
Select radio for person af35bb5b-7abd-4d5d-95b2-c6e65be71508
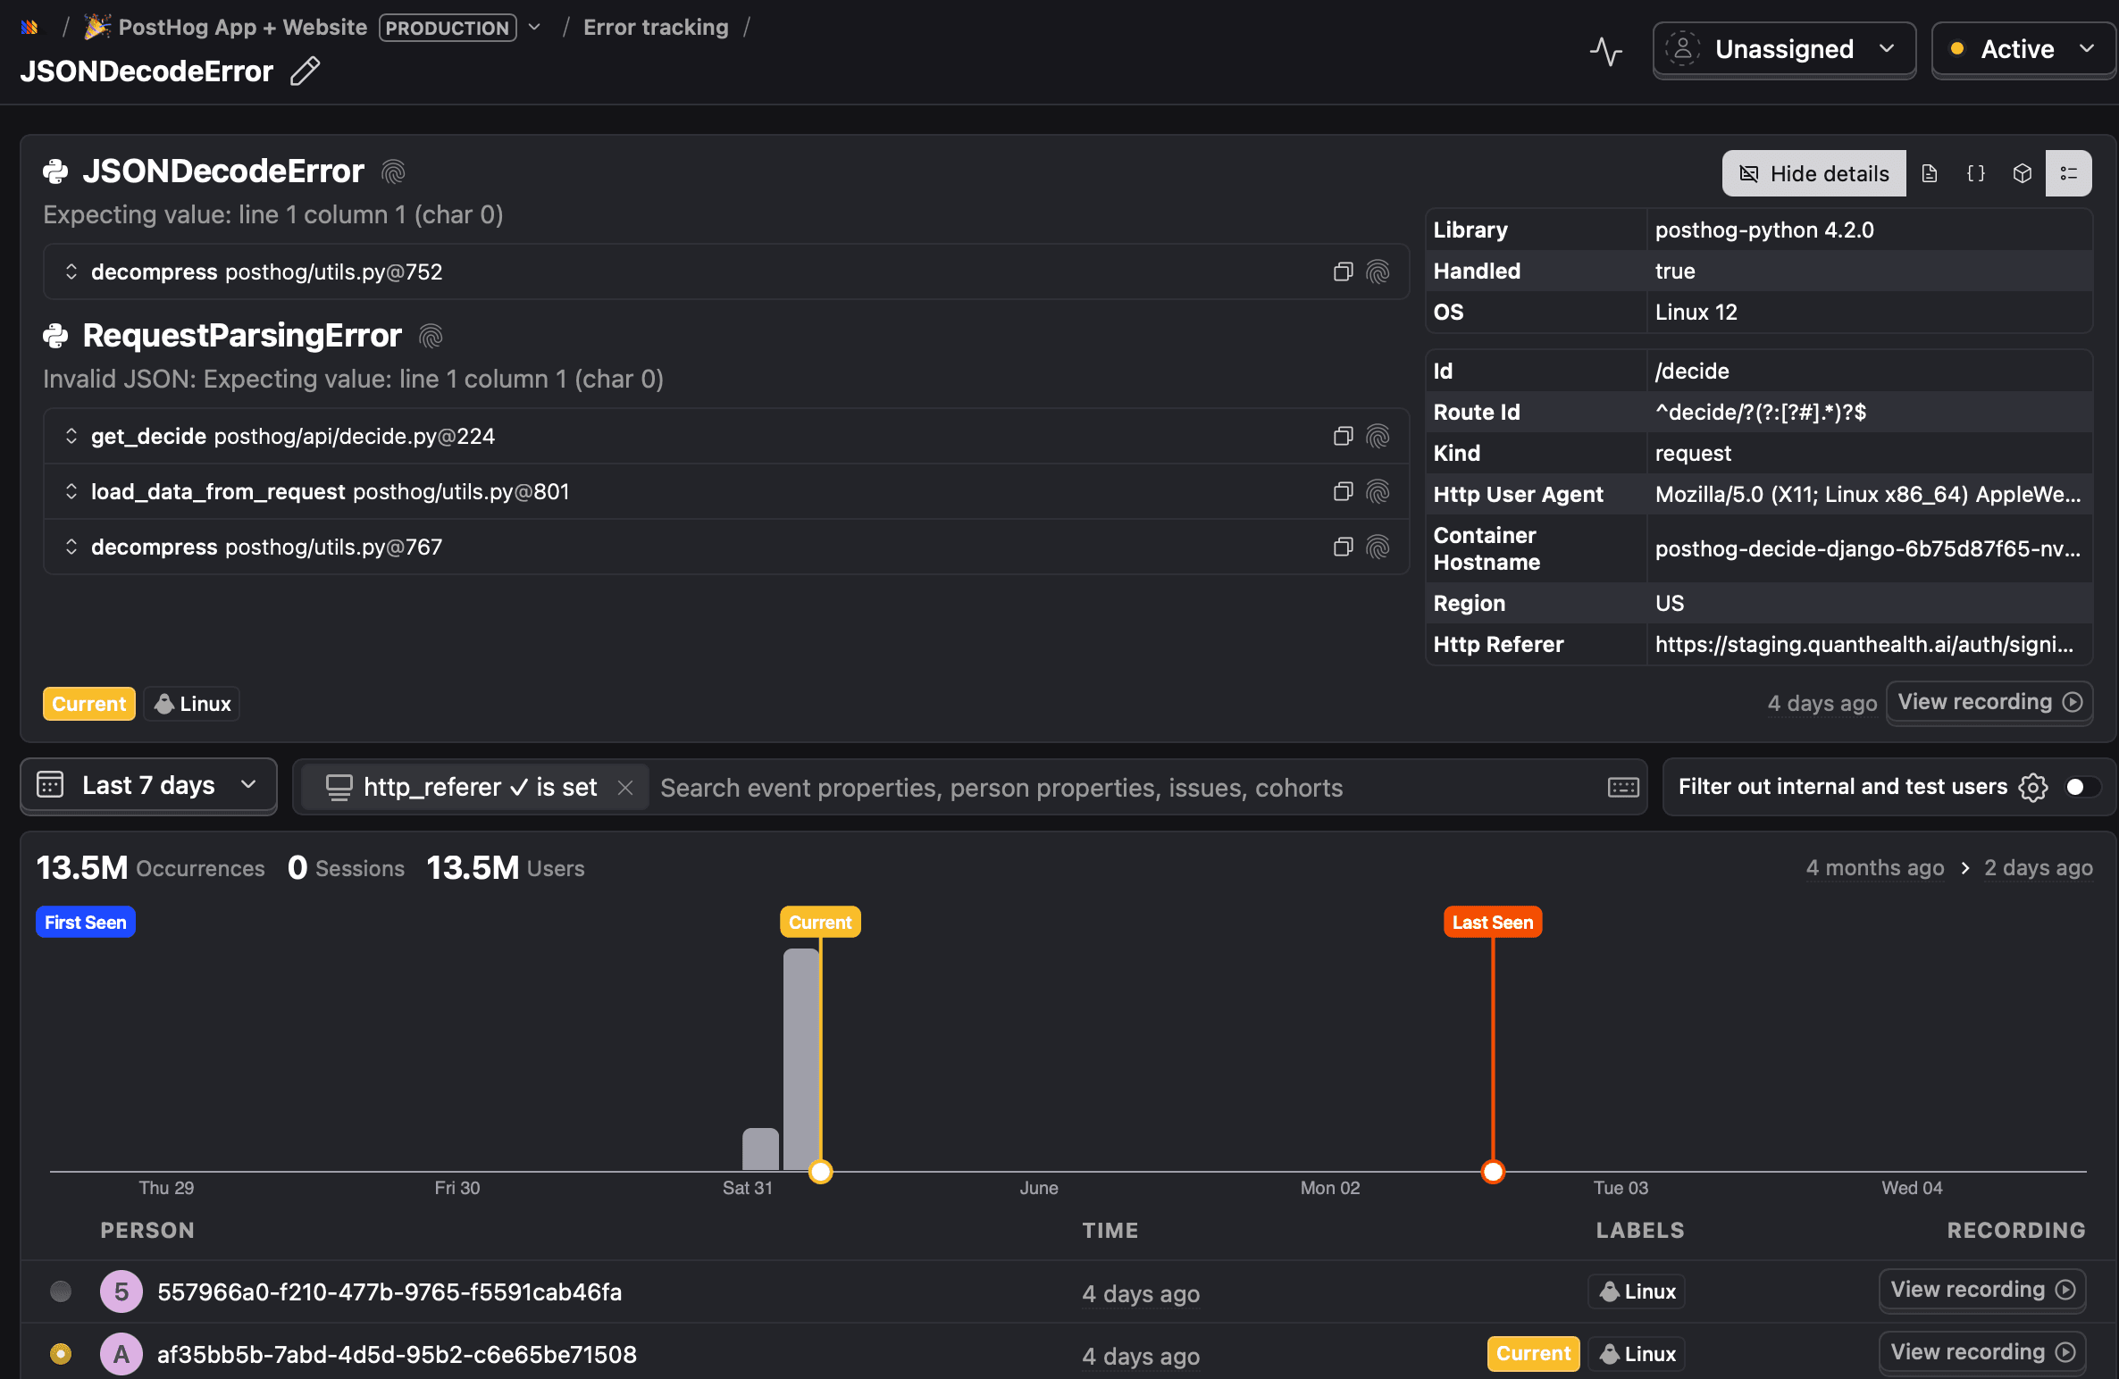[61, 1354]
